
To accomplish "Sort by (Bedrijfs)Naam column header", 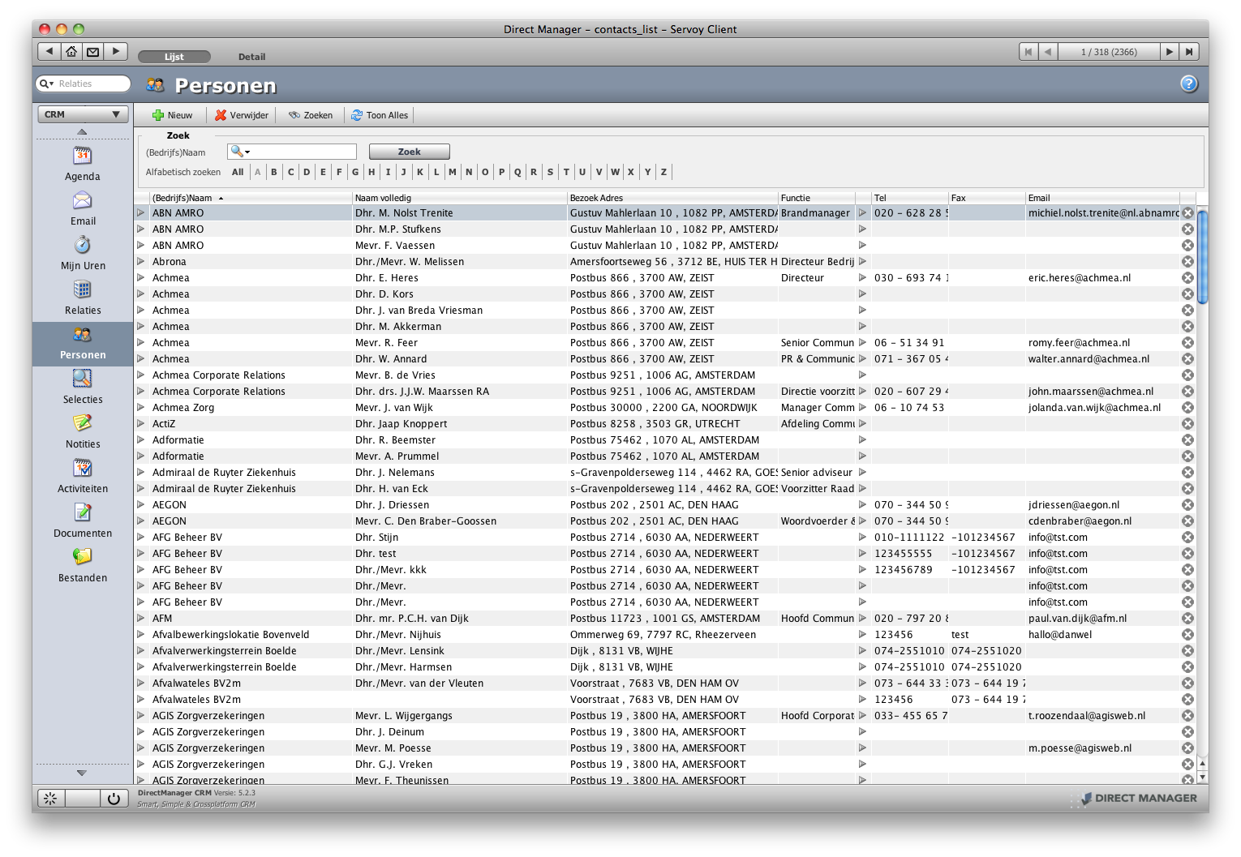I will coord(251,198).
